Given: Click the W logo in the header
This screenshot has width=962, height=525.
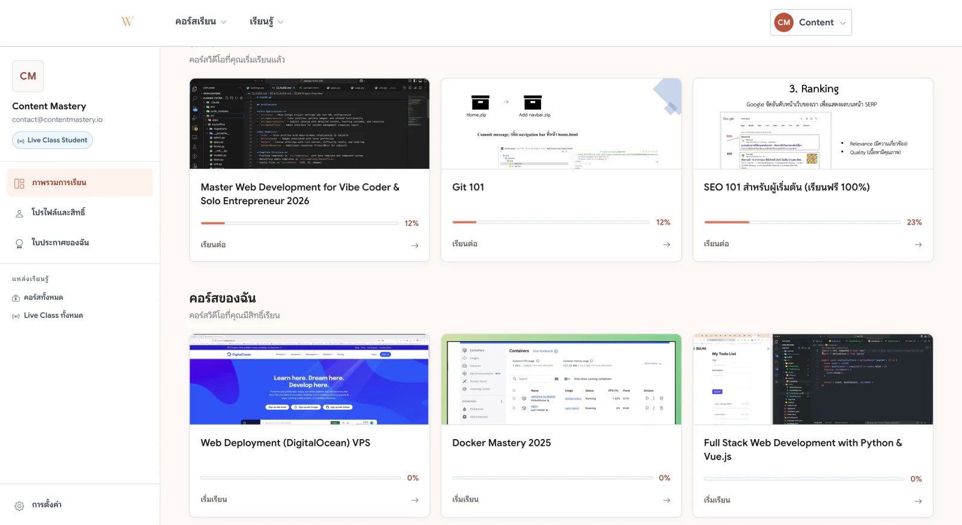Looking at the screenshot, I should point(127,22).
